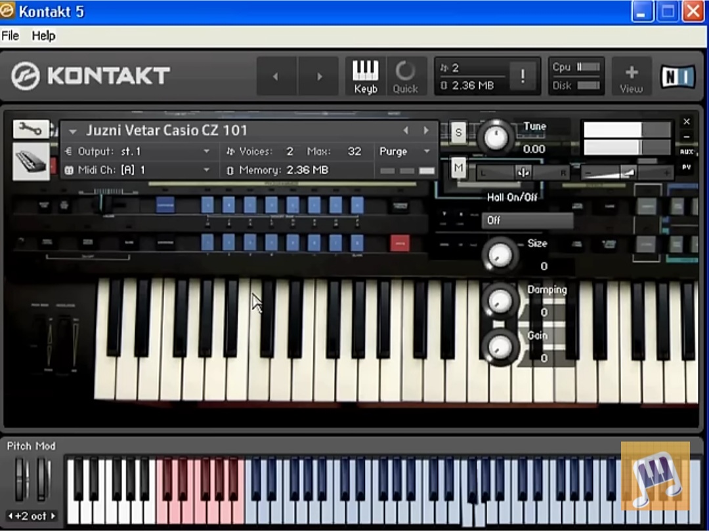Toggle the AUX sends button
The width and height of the screenshot is (709, 531).
tap(687, 151)
